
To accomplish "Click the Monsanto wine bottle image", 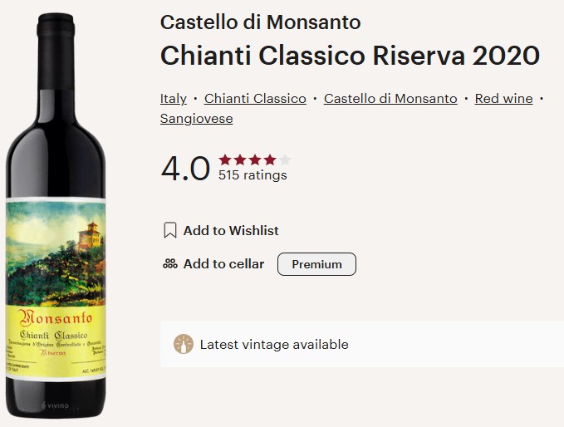I will pos(56,215).
